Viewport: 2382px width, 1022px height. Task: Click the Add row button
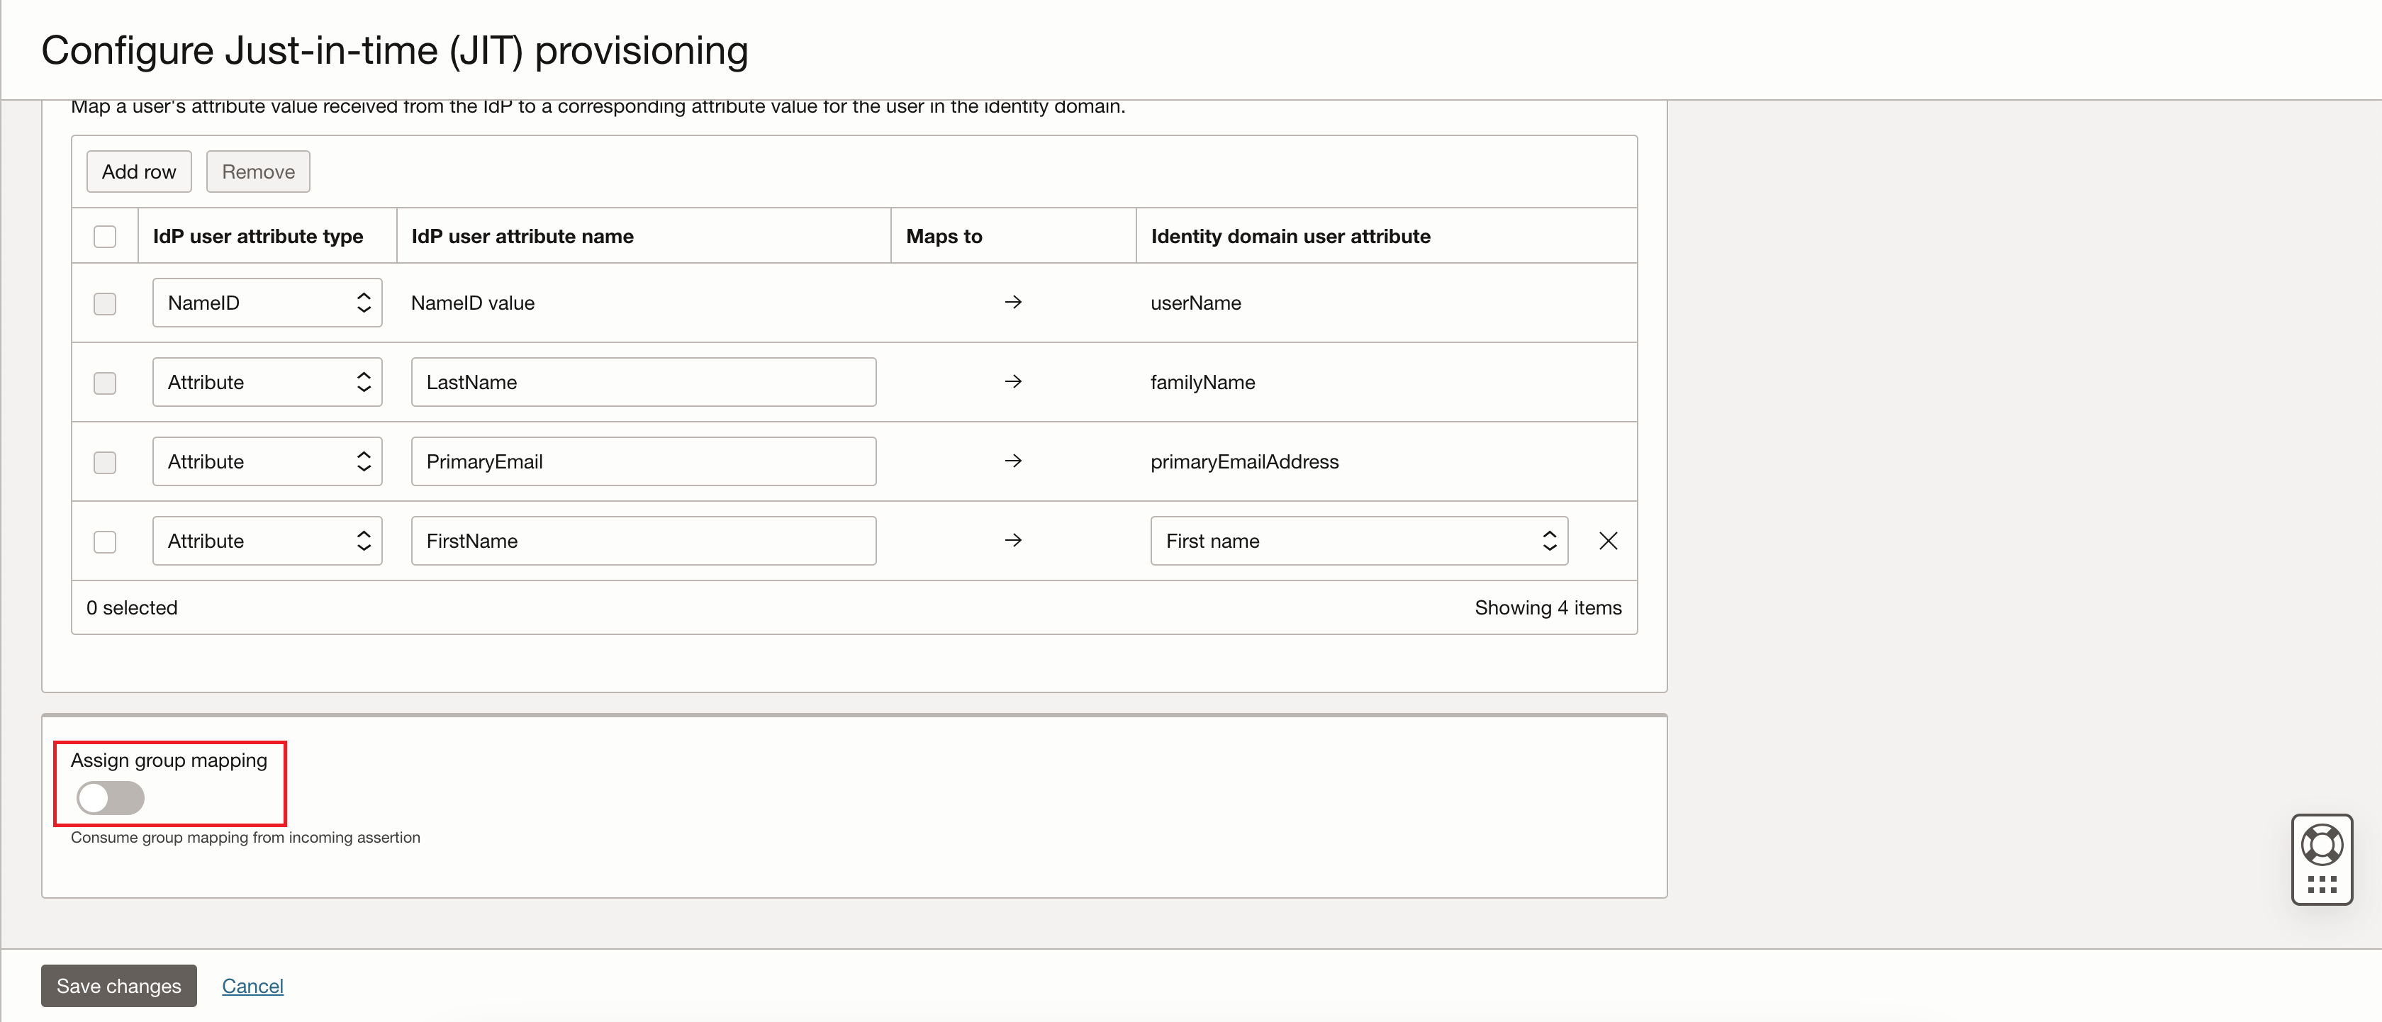(x=138, y=171)
